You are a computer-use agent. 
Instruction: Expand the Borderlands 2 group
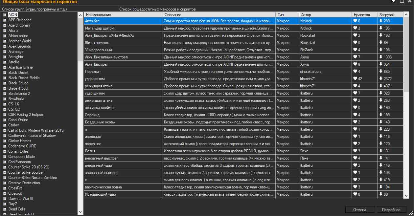5,94
